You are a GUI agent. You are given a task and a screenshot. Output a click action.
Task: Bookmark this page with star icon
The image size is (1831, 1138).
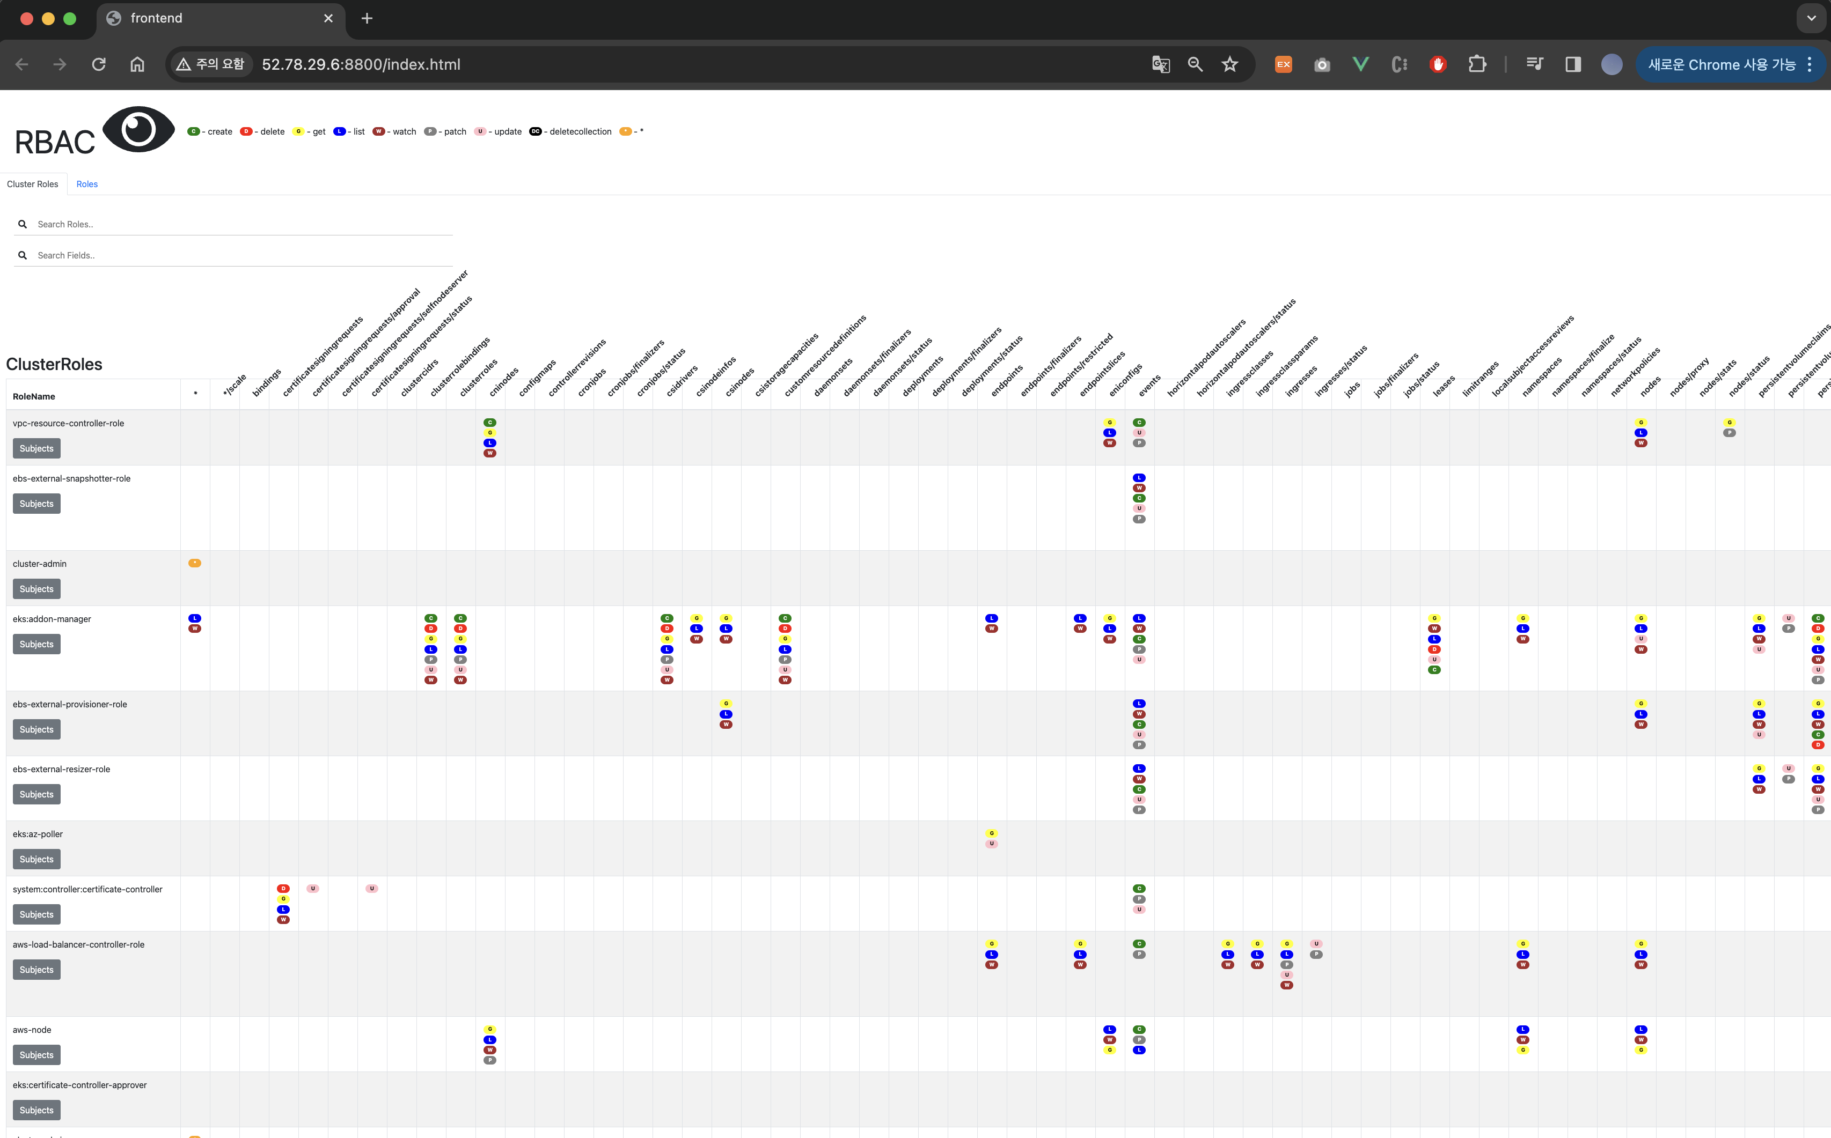click(x=1230, y=65)
